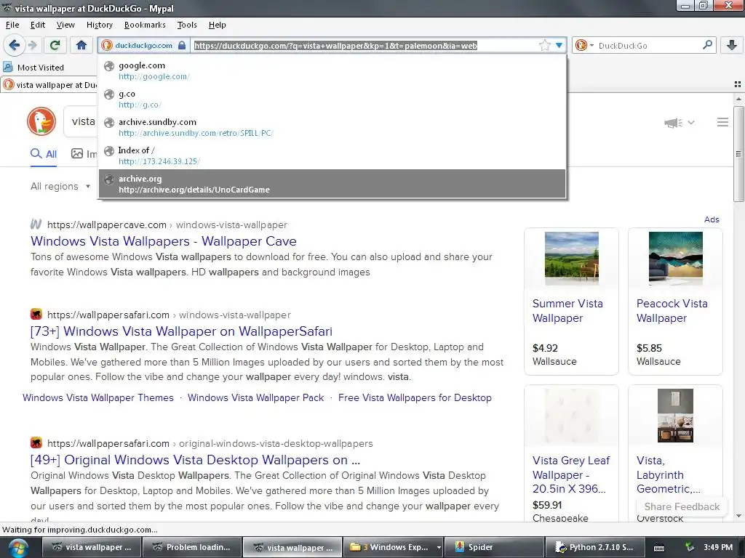Bookmark this page with the star icon
745x558 pixels.
[544, 46]
